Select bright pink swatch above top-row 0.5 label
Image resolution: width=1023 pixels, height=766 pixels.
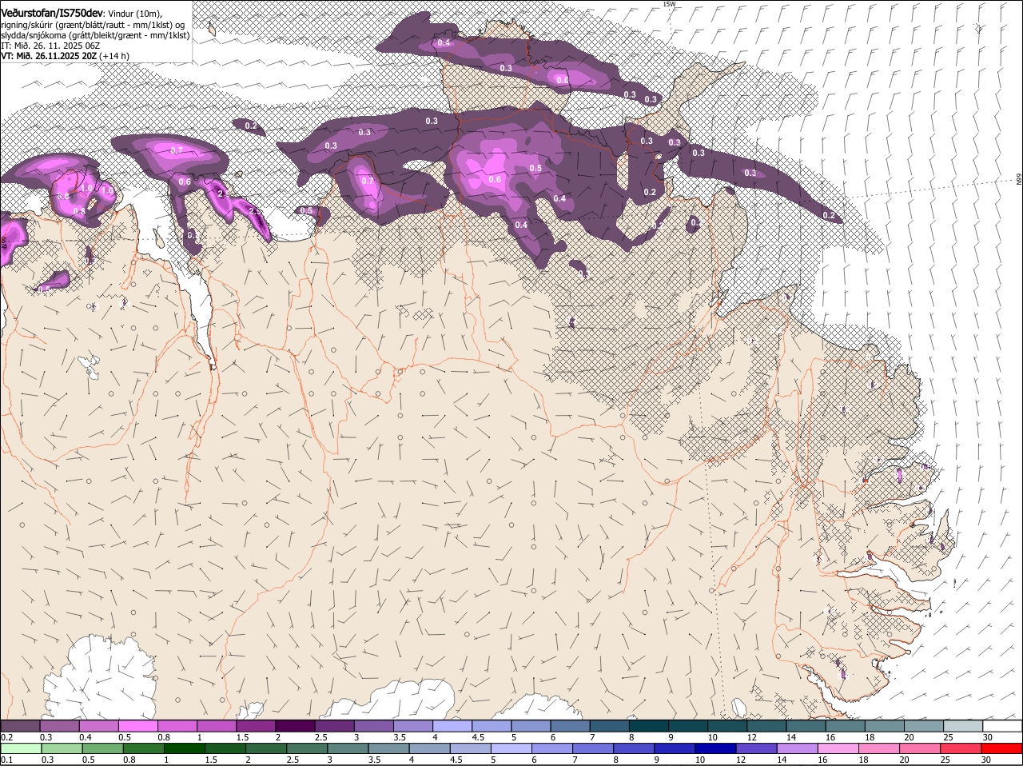[137, 726]
